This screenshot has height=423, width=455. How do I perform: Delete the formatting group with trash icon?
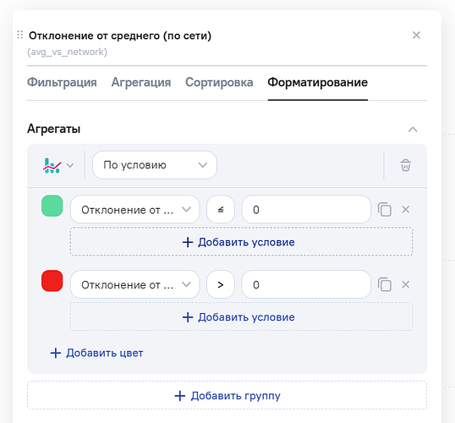click(405, 165)
